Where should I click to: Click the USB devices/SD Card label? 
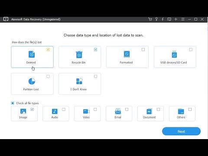[x=174, y=62]
